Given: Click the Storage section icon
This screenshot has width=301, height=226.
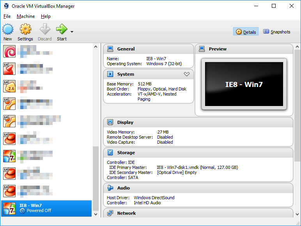Looking at the screenshot, I should click(110, 153).
